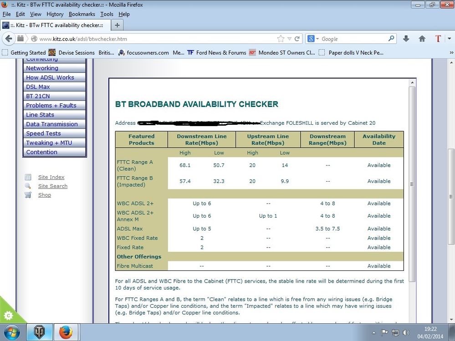Open Action Center flag tray icon
455x341 pixels.
384,333
